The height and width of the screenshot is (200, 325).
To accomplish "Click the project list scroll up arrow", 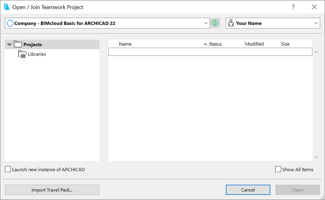I will point(316,52).
